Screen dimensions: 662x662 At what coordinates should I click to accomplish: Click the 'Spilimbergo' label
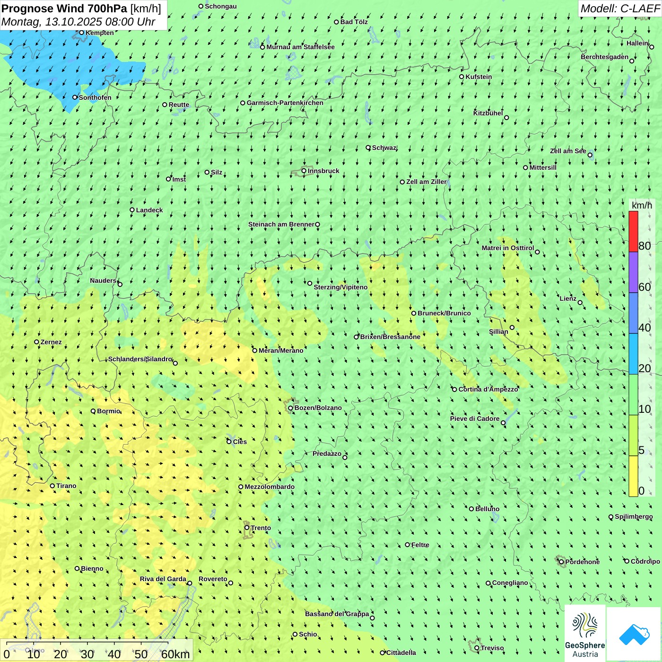(x=634, y=516)
